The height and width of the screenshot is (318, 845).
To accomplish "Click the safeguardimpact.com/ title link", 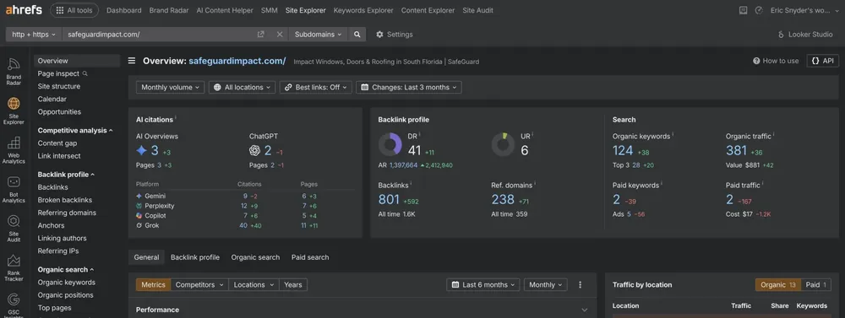I will (237, 61).
